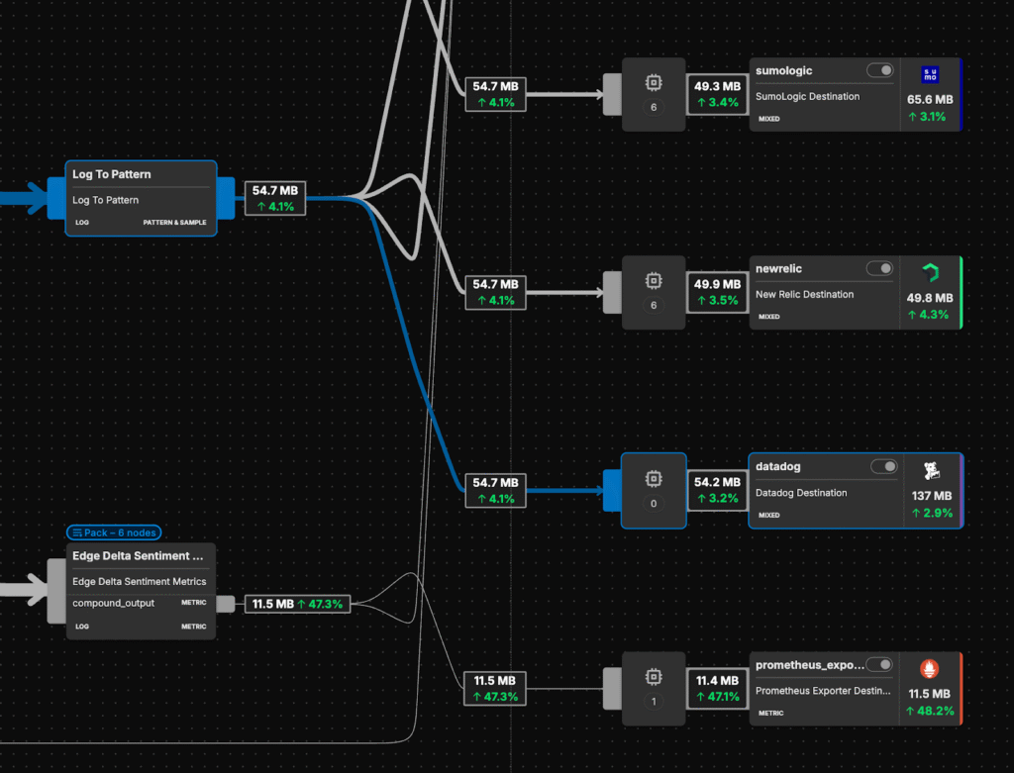
Task: Select the Log To Pattern node
Action: tap(140, 198)
